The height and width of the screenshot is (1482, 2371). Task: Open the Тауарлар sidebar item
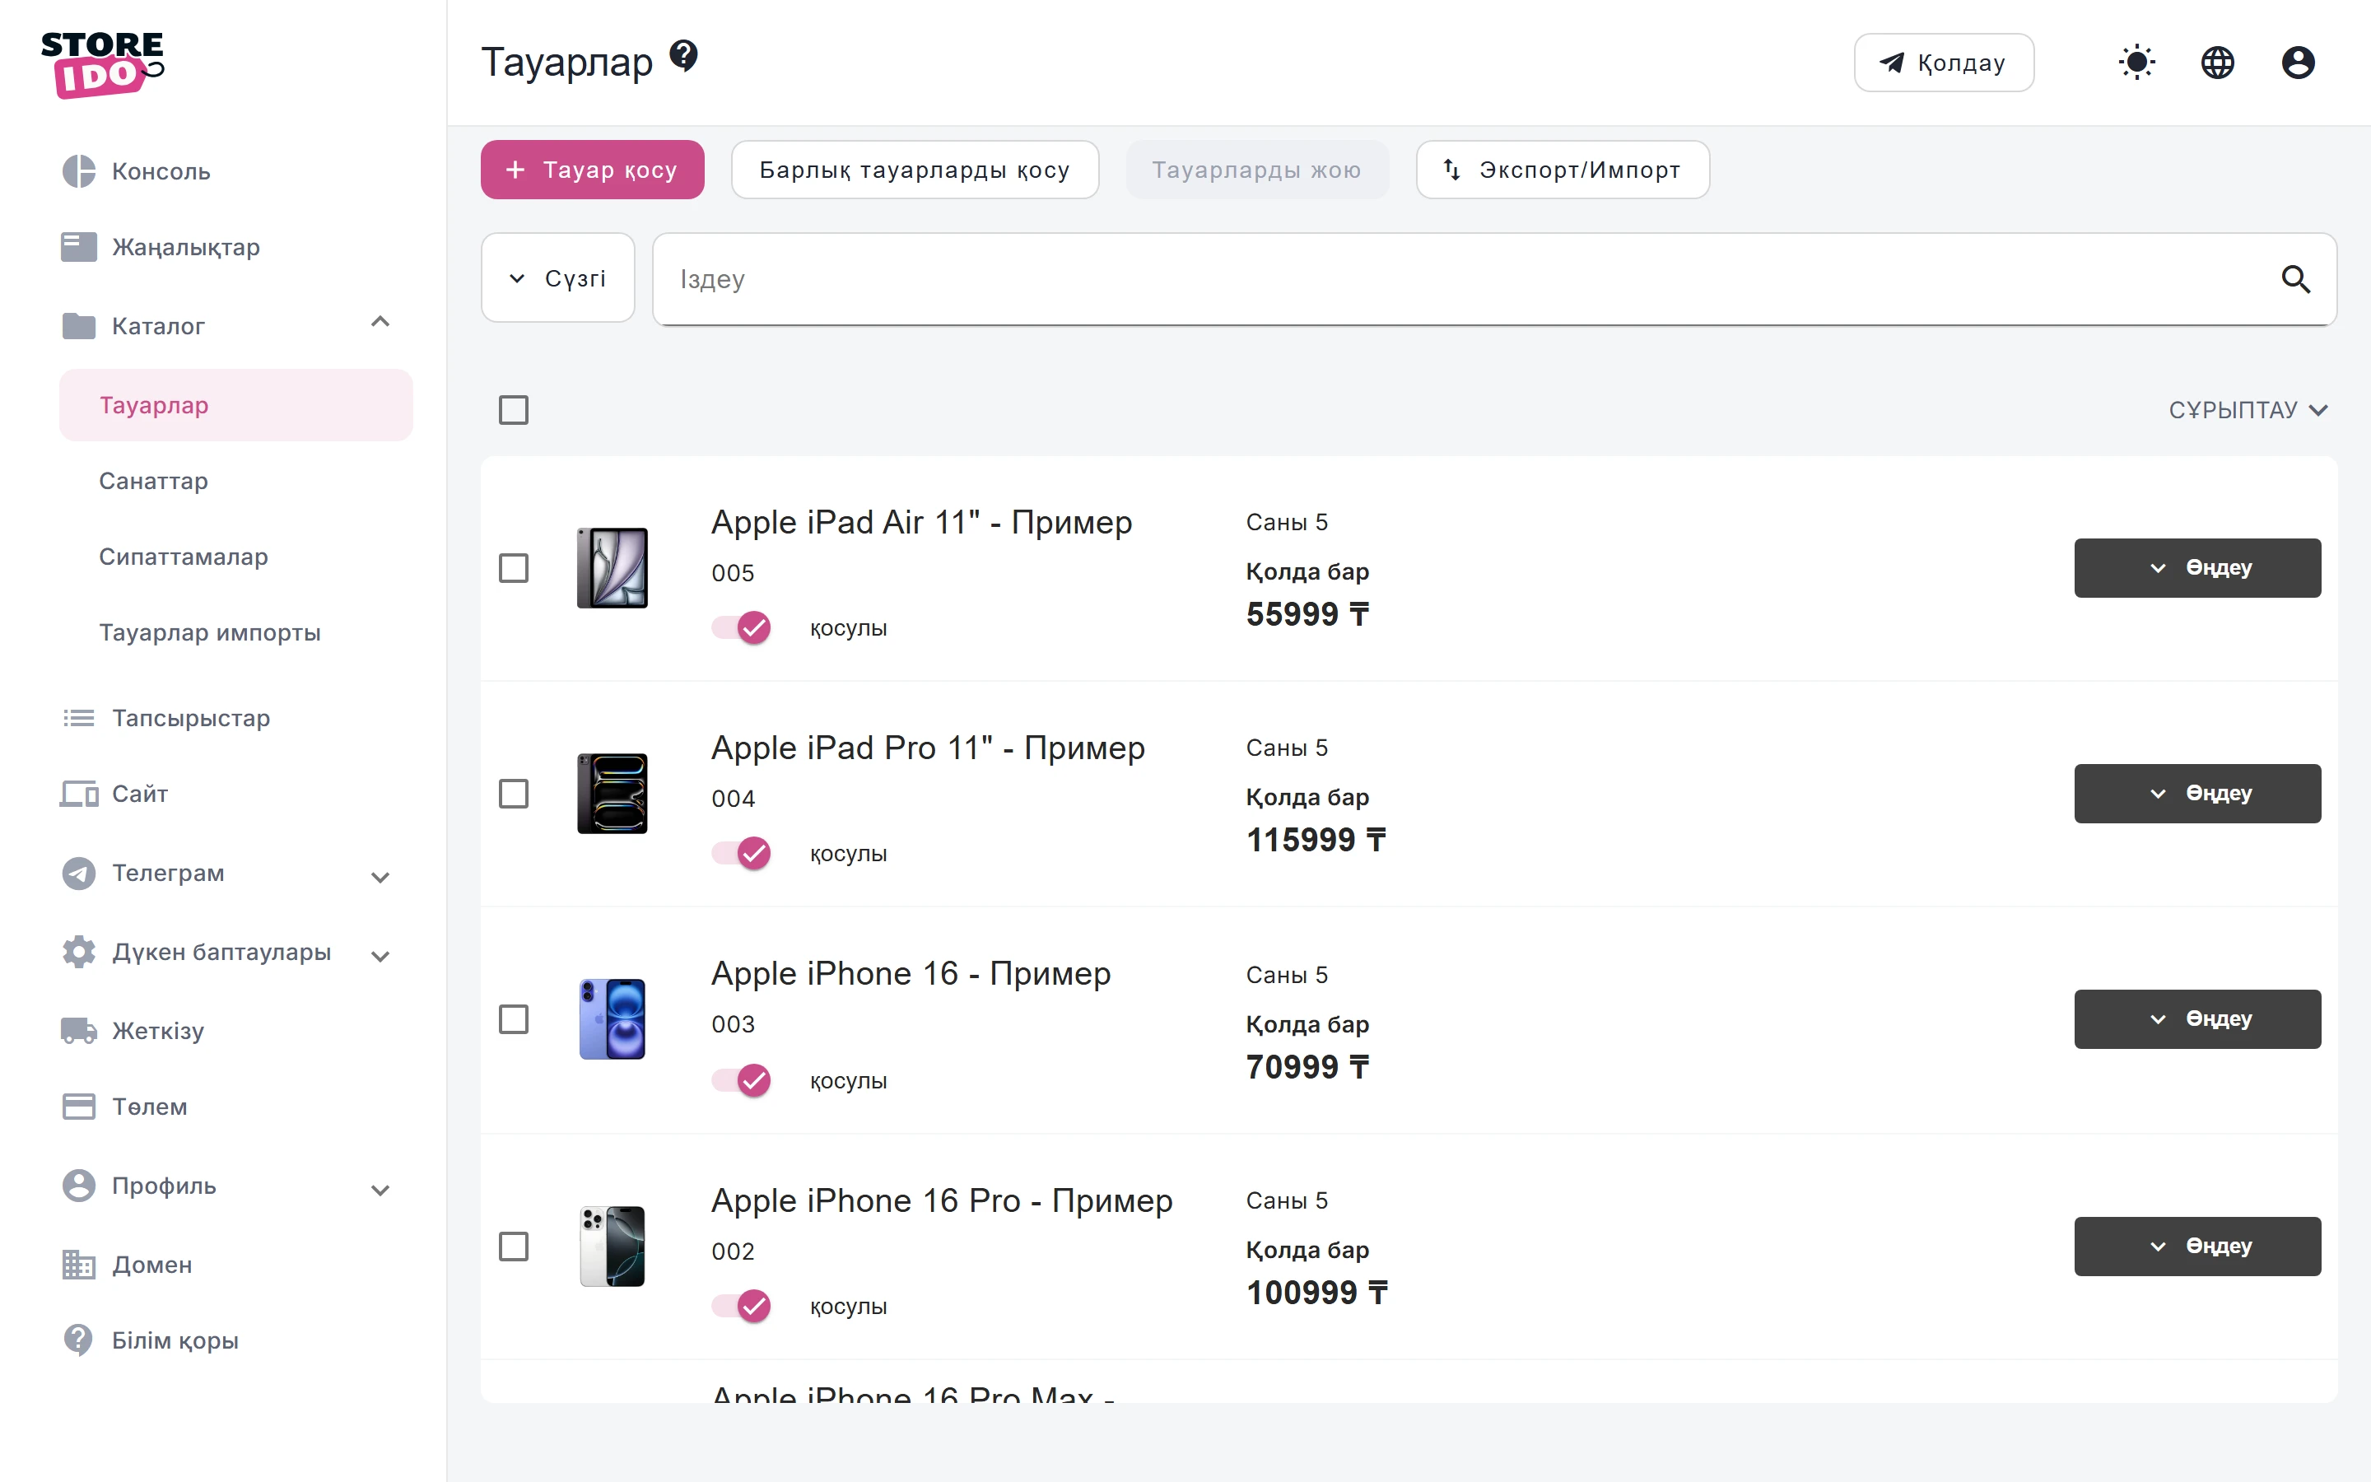pyautogui.click(x=236, y=405)
